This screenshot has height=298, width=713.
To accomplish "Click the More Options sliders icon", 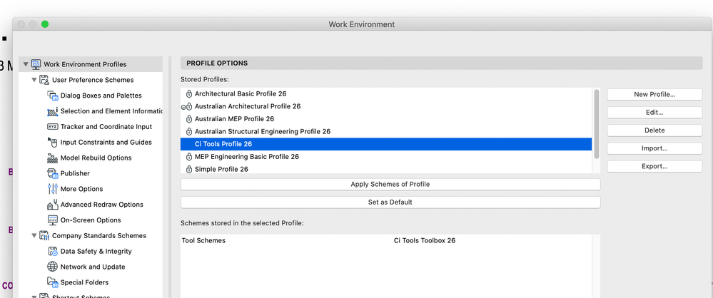I will click(53, 189).
